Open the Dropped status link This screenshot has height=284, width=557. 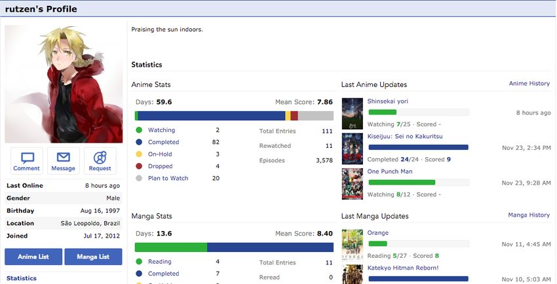160,166
